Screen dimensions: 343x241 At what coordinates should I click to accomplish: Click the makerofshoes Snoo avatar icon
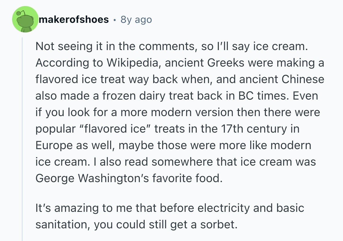25,20
